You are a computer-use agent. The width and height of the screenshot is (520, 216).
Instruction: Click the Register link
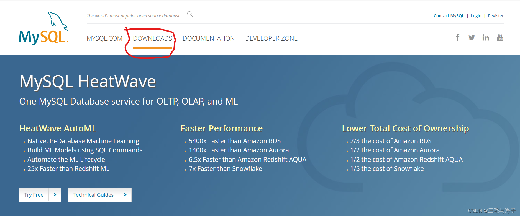[x=496, y=16]
